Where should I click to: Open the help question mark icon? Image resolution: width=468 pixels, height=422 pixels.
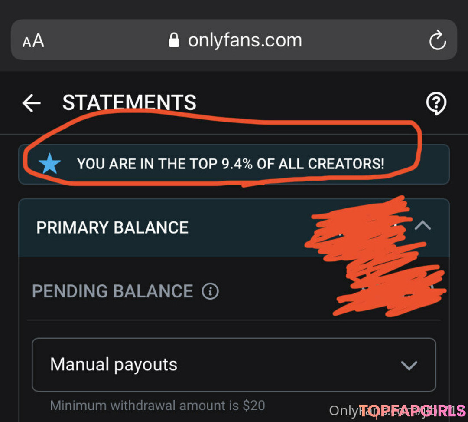pyautogui.click(x=436, y=103)
